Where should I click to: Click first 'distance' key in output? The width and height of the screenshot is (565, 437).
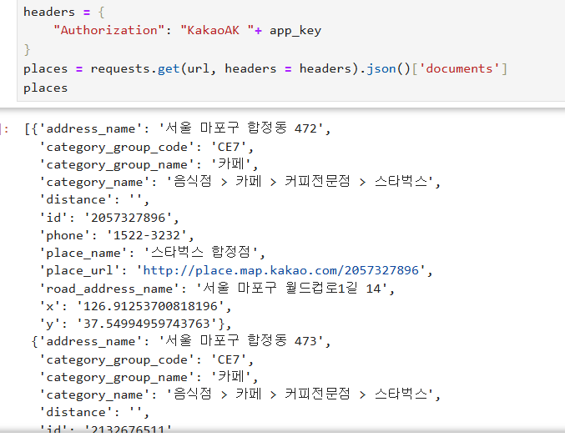tap(76, 200)
